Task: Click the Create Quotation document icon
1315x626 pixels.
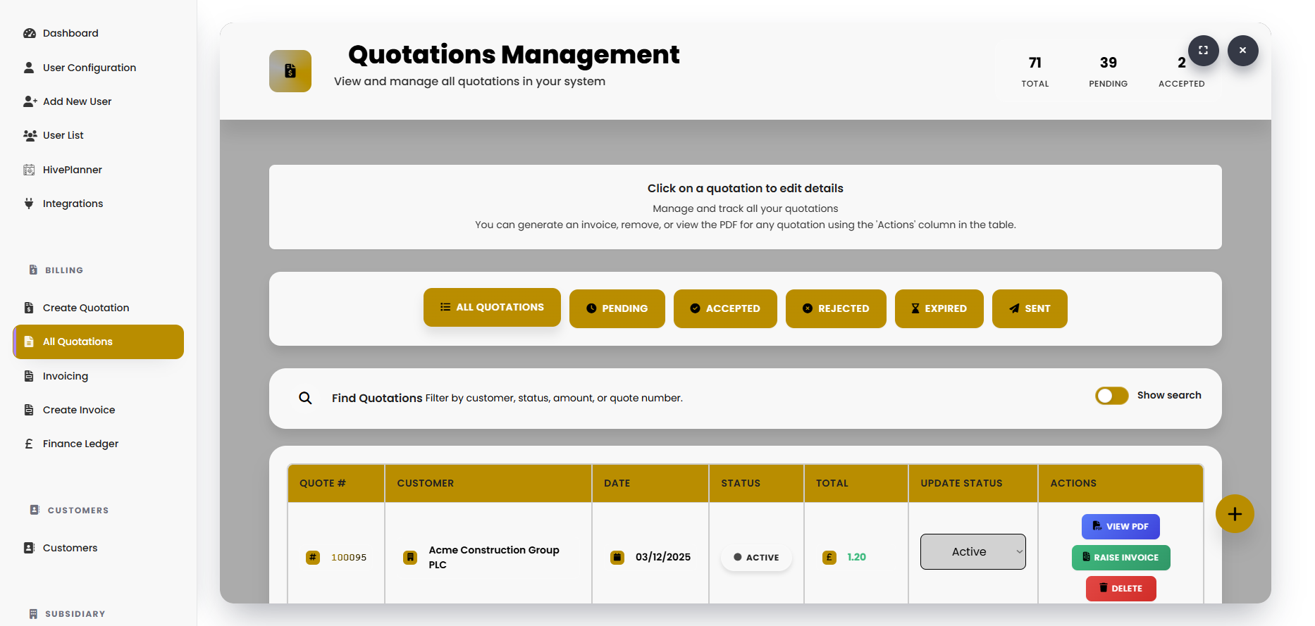Action: (x=29, y=308)
